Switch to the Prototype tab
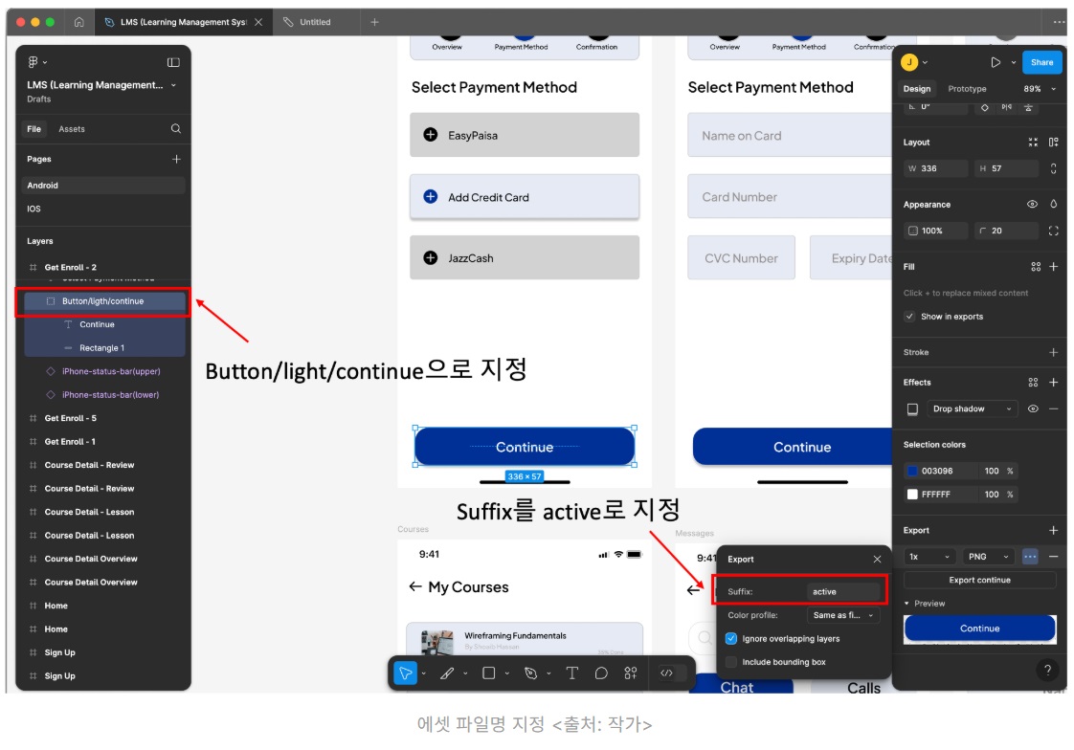The height and width of the screenshot is (750, 1074). 967,89
